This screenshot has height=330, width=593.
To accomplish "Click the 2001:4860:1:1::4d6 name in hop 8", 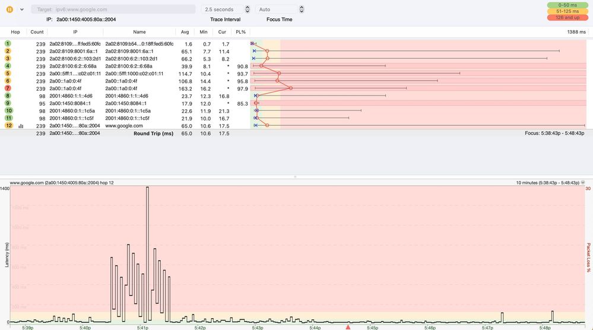I will (126, 96).
